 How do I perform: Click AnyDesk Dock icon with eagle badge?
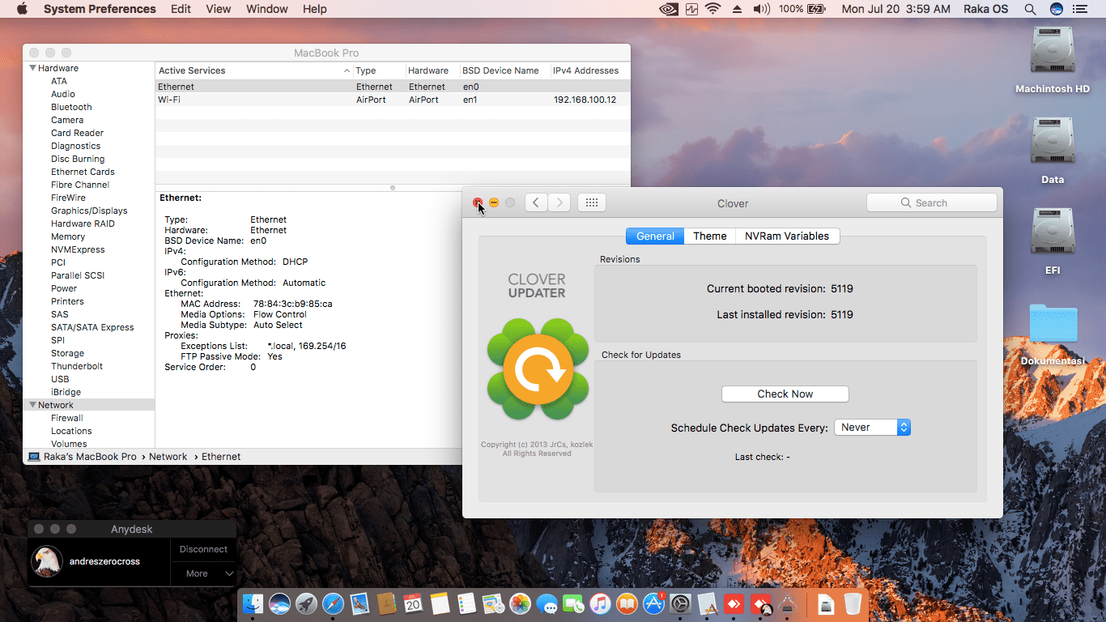(760, 603)
